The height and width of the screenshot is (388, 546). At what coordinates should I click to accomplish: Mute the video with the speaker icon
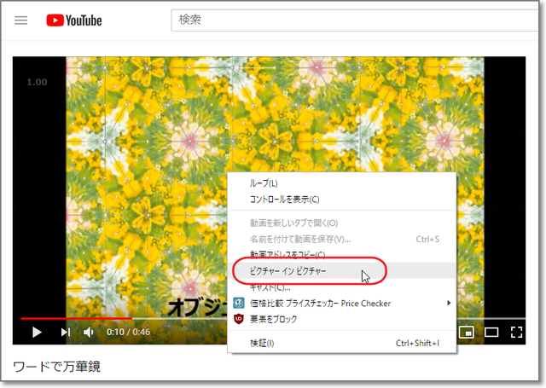[x=89, y=332]
